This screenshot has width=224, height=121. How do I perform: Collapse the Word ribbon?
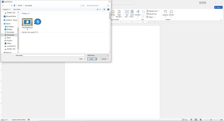coord(221,19)
